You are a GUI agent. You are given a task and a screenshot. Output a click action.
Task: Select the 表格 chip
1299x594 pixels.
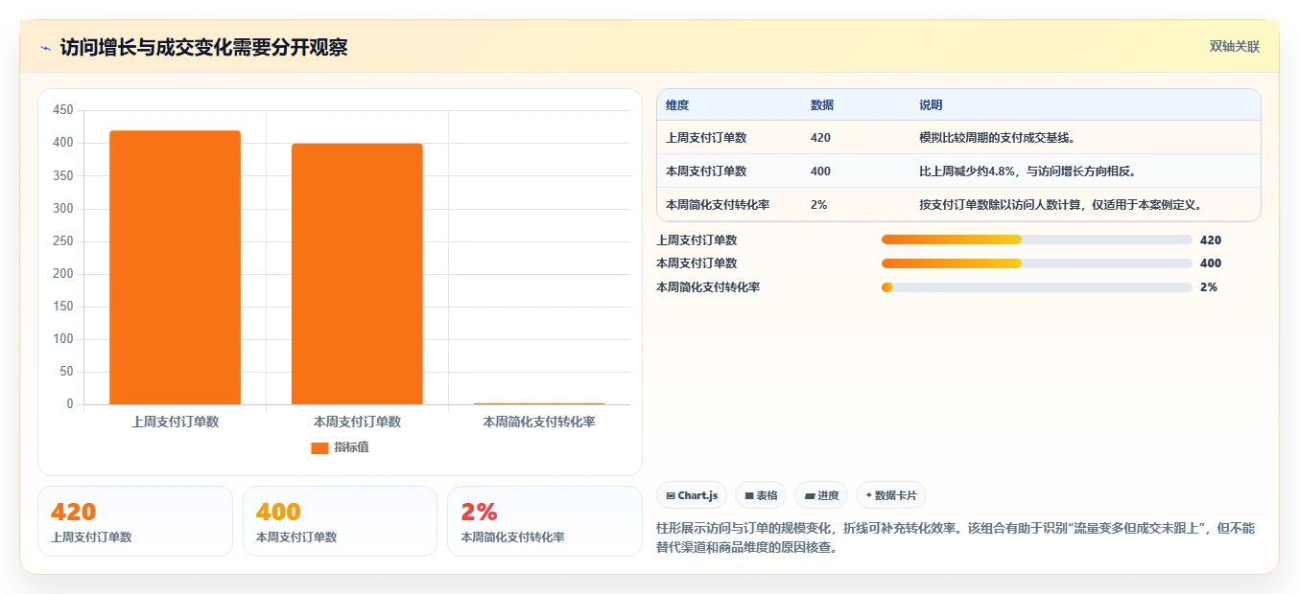point(760,495)
